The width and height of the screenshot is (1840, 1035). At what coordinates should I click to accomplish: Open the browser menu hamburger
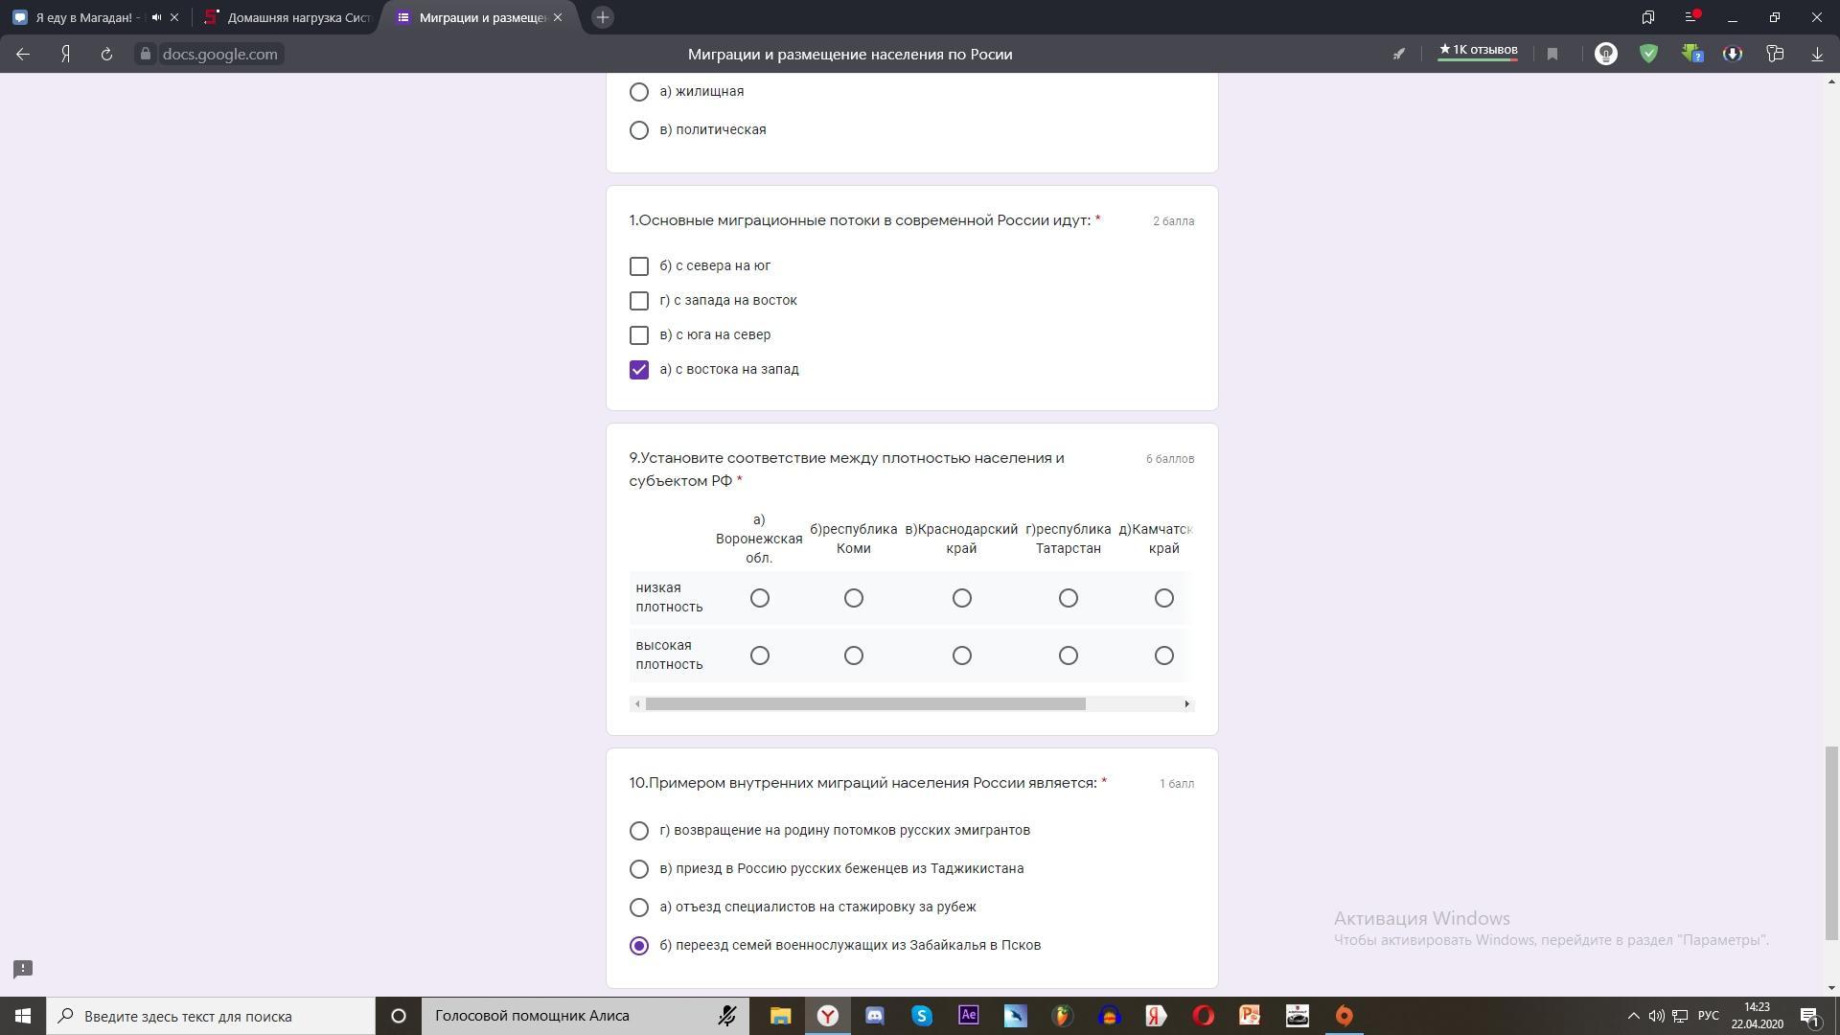point(1691,17)
